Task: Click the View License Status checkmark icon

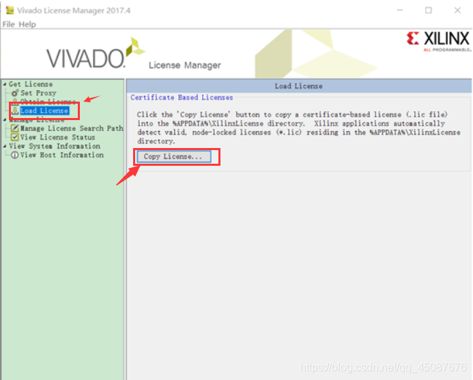Action: point(15,137)
